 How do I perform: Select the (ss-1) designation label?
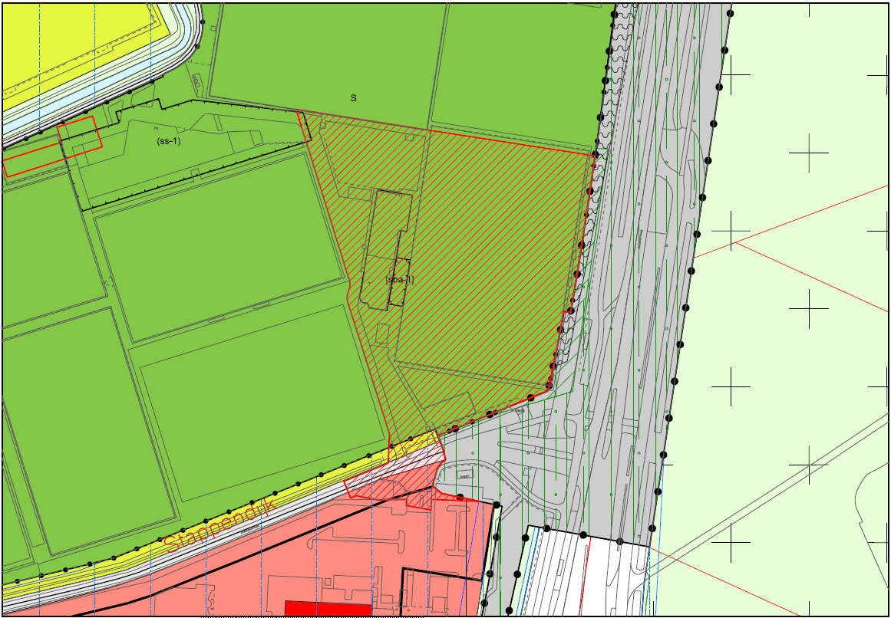pyautogui.click(x=168, y=141)
